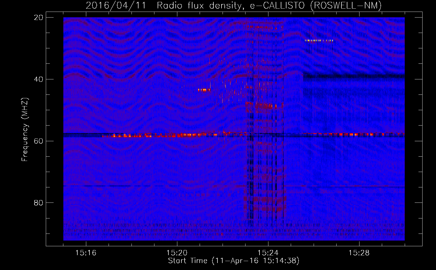Click the yellow burst streak near 28 MHz

tap(319, 40)
